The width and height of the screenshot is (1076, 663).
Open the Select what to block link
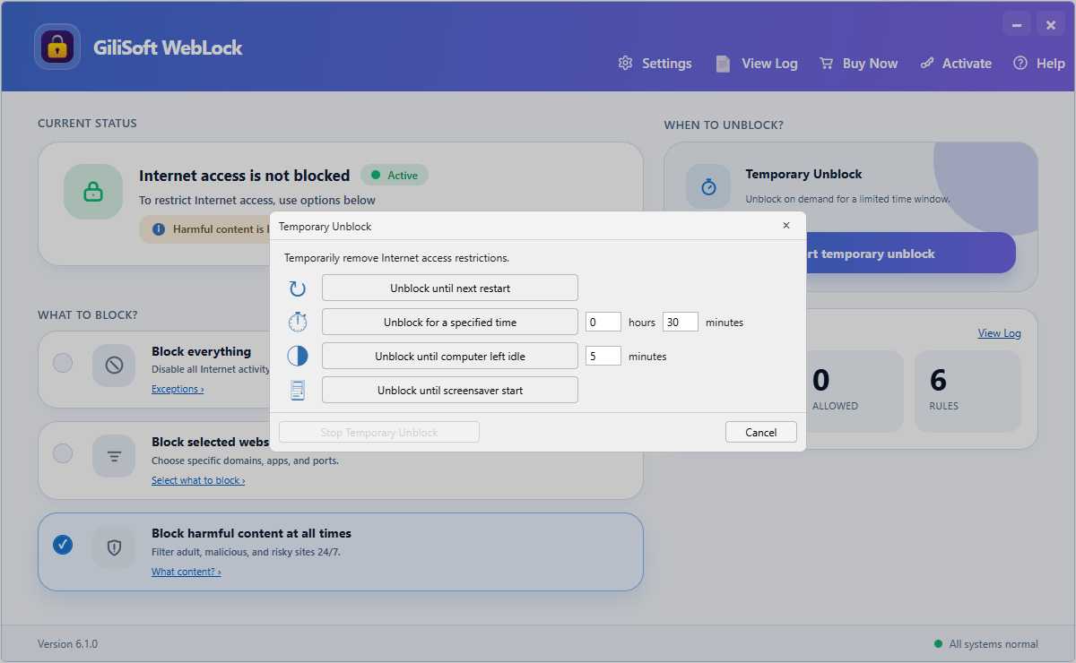coord(198,480)
